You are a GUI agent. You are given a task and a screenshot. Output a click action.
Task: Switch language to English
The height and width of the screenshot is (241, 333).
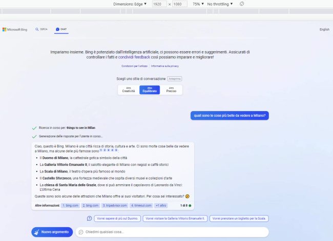[x=324, y=30]
